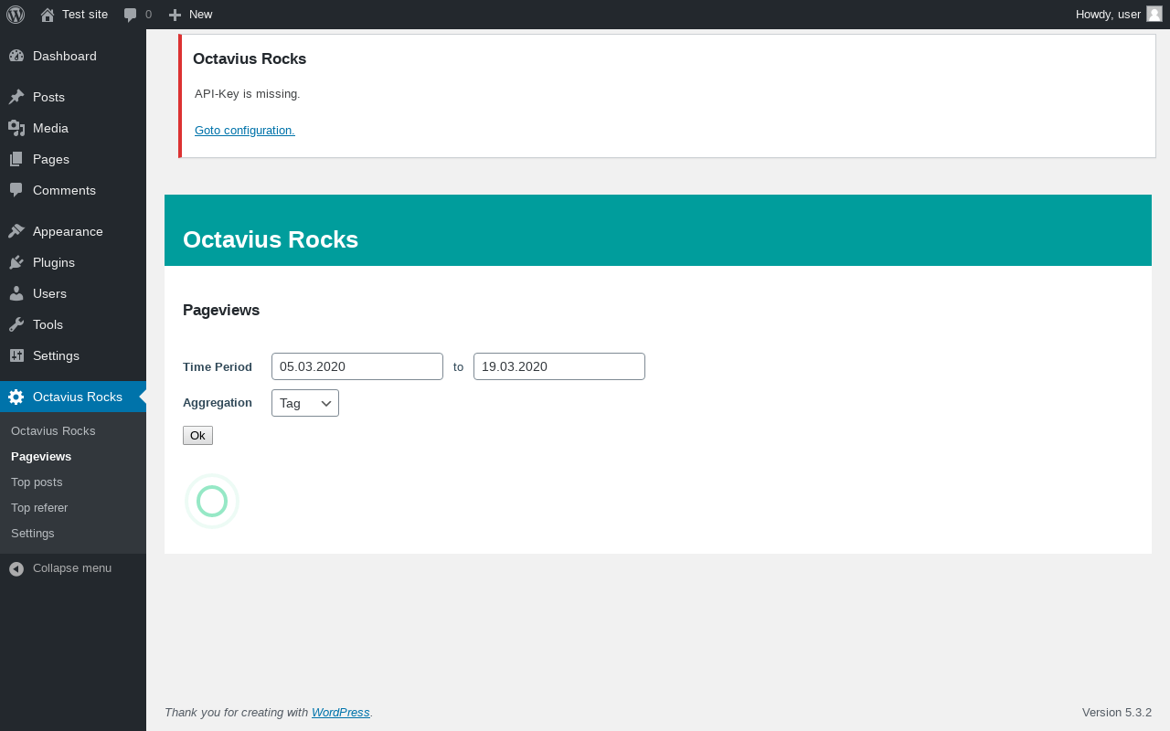
Task: Open Comments in the sidebar
Action: pyautogui.click(x=73, y=190)
